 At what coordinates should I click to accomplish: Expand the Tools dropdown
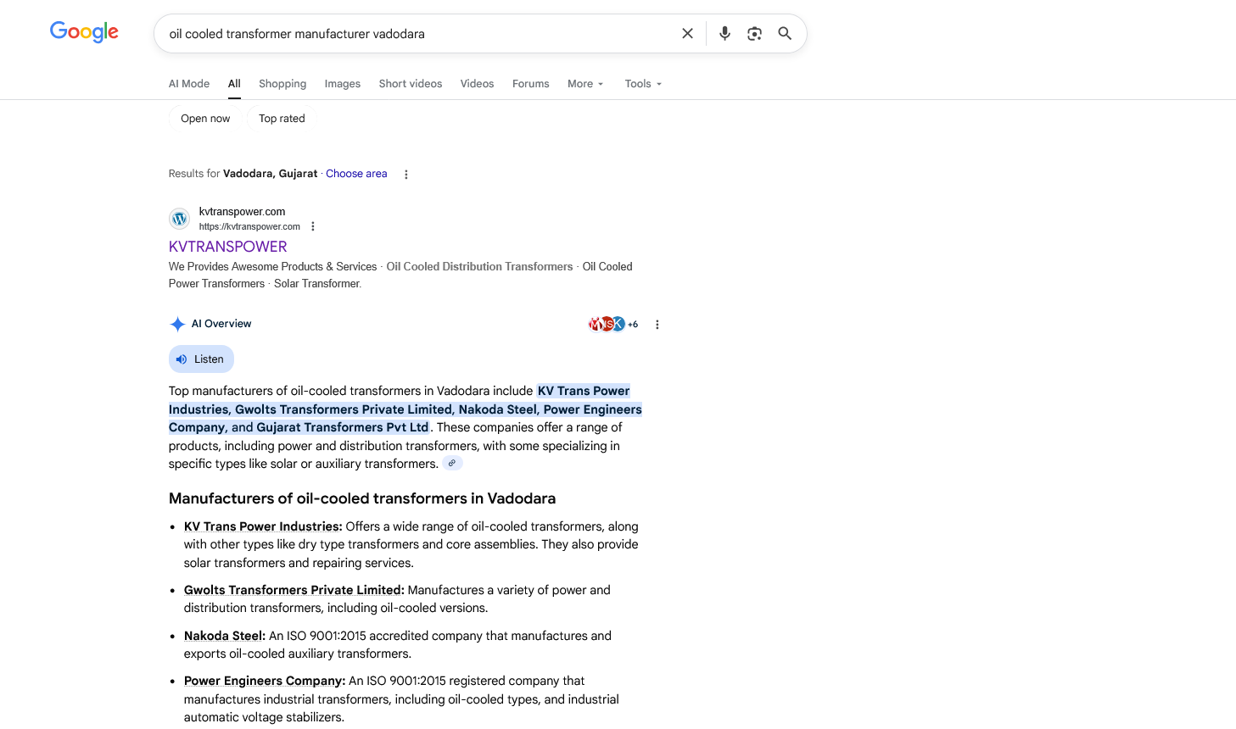[643, 84]
